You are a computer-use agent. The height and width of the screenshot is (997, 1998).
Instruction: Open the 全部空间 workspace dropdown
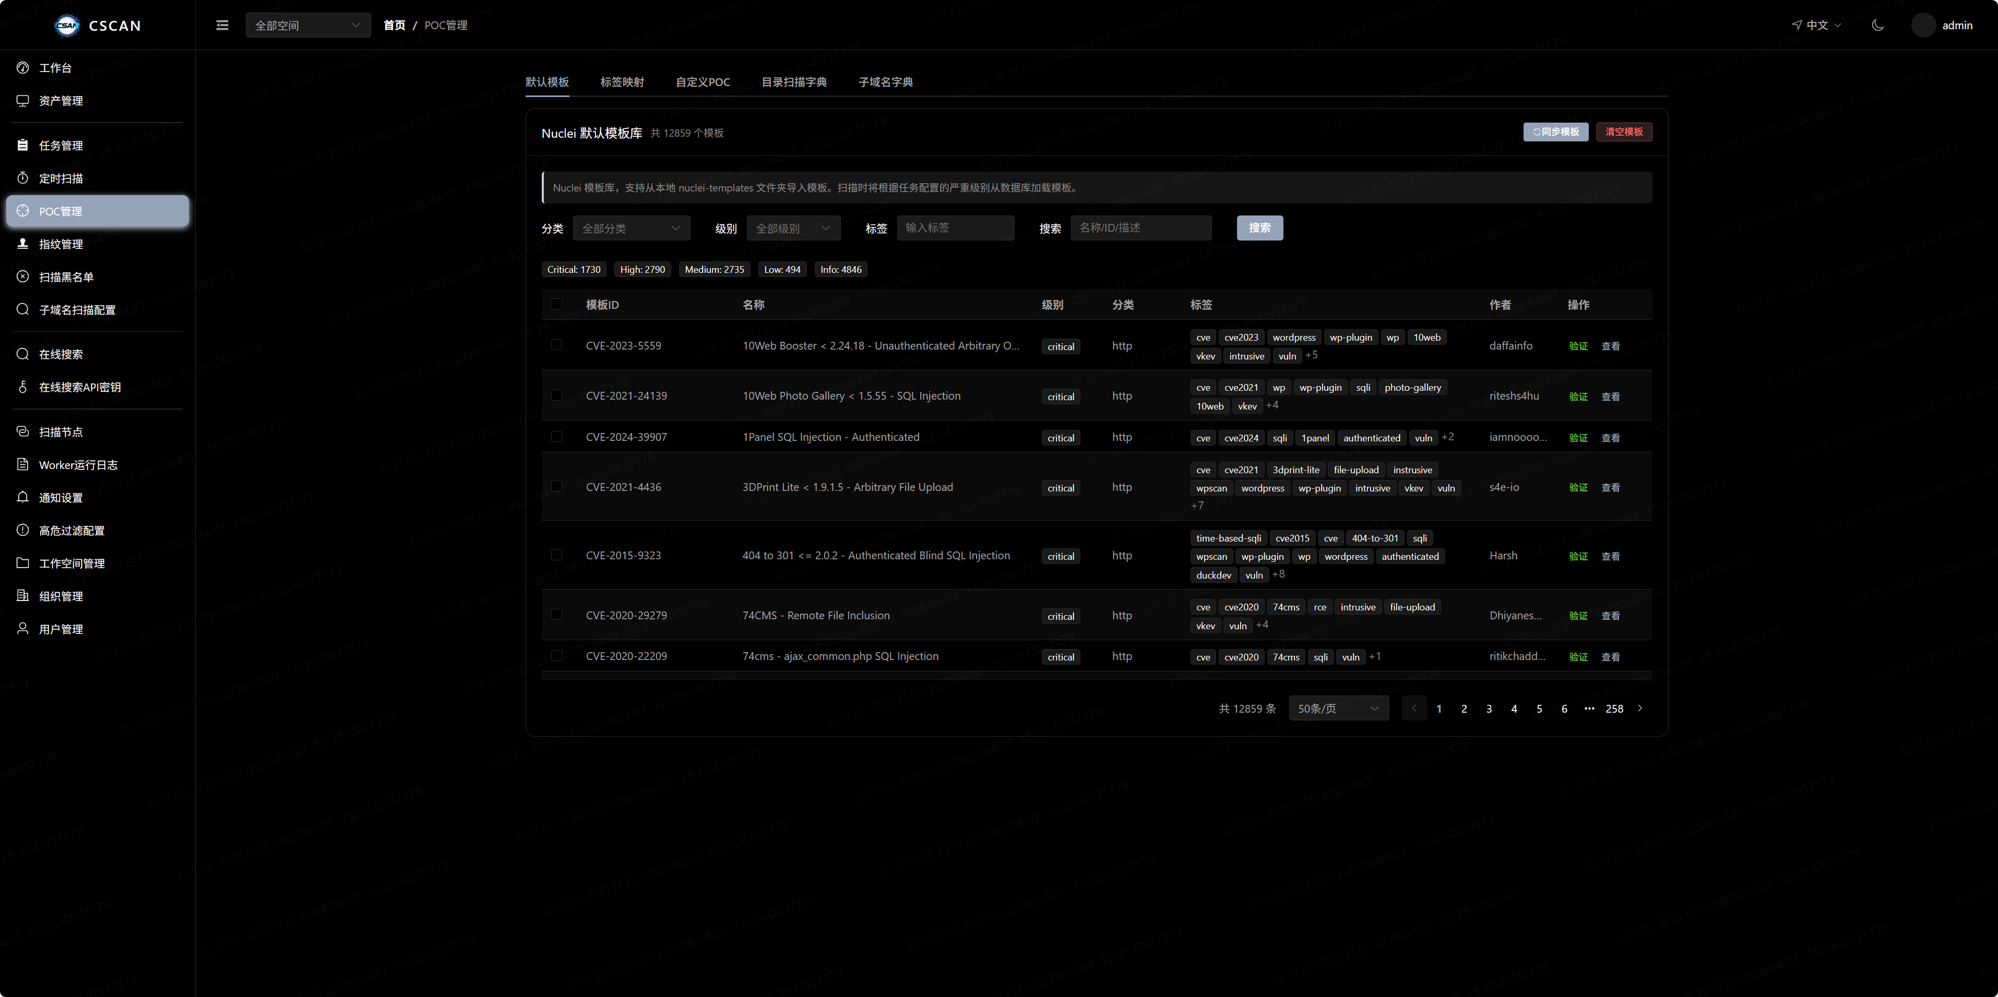pos(308,25)
